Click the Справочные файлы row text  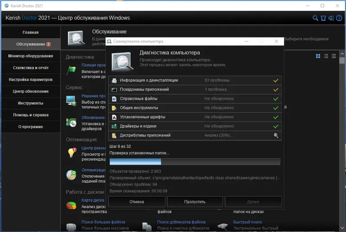coord(138,99)
